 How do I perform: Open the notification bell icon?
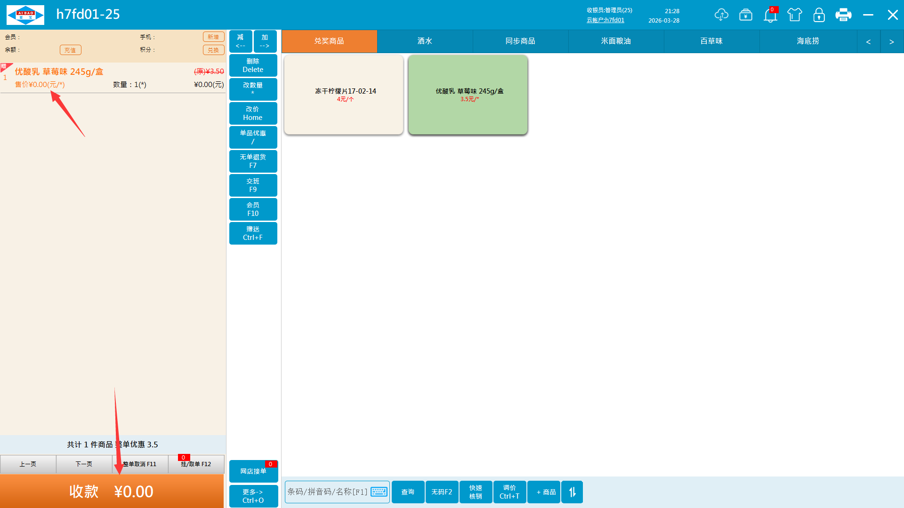coord(770,15)
